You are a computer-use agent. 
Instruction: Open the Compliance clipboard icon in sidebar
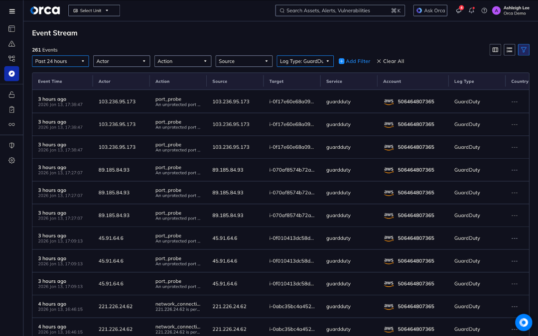pos(11,110)
